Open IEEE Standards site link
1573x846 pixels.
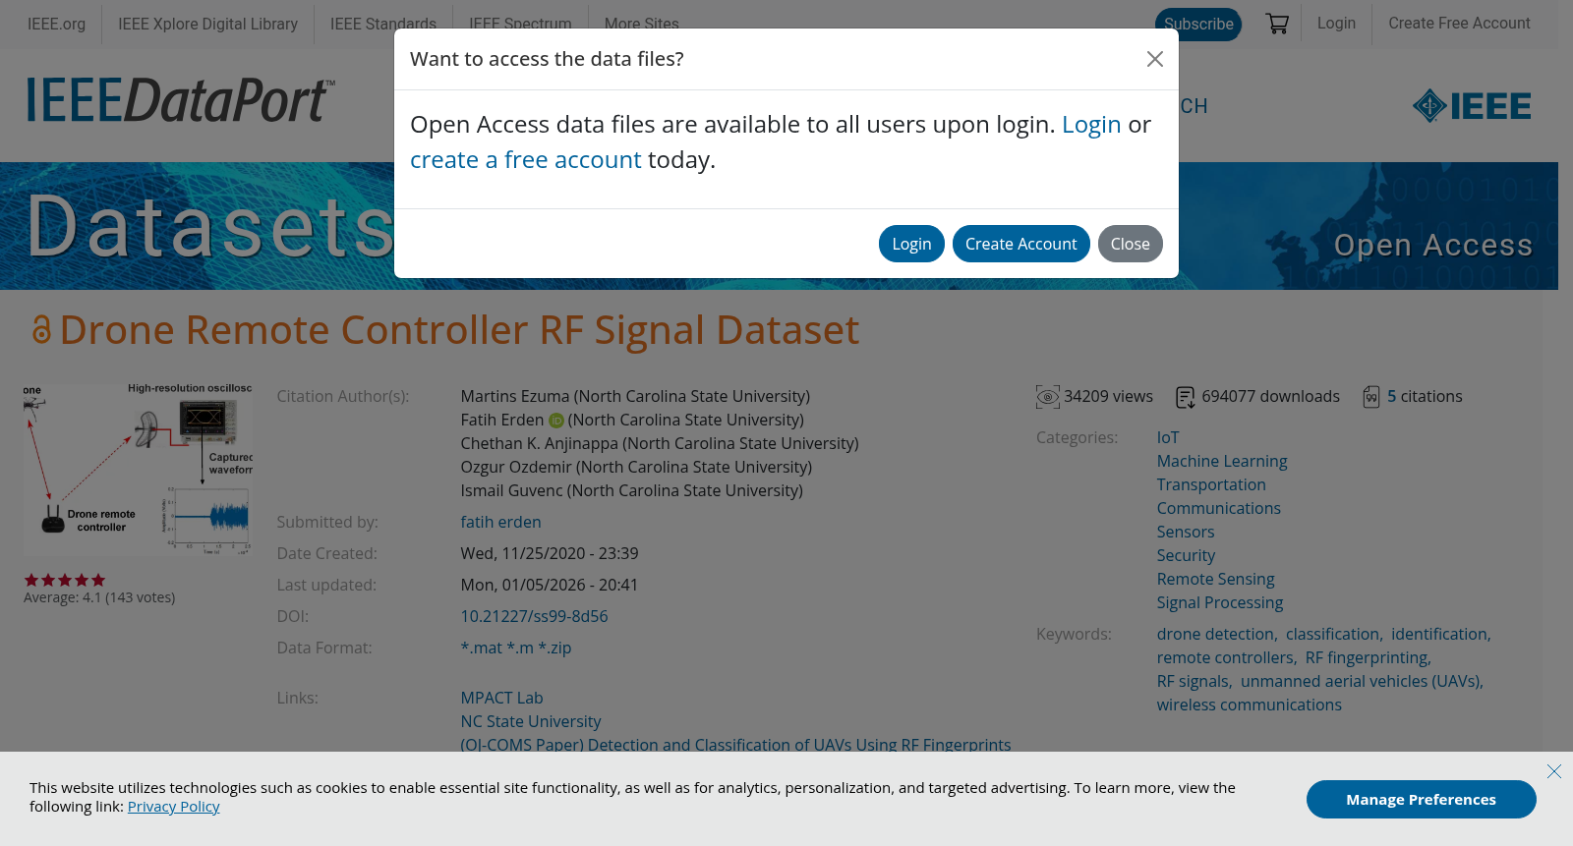click(x=383, y=24)
